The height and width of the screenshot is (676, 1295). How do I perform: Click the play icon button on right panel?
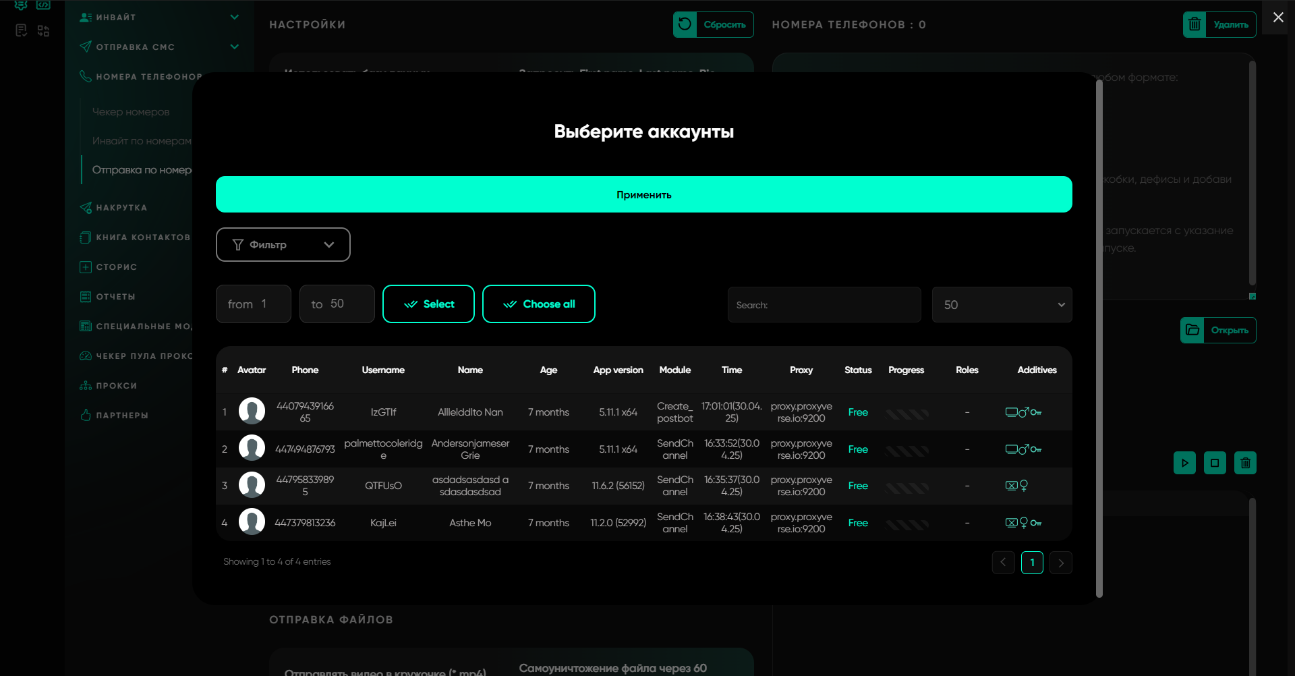point(1184,463)
